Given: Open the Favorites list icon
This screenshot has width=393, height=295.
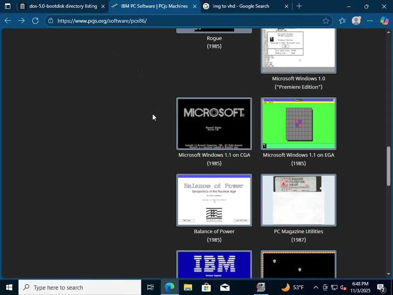Looking at the screenshot, I should (x=342, y=21).
